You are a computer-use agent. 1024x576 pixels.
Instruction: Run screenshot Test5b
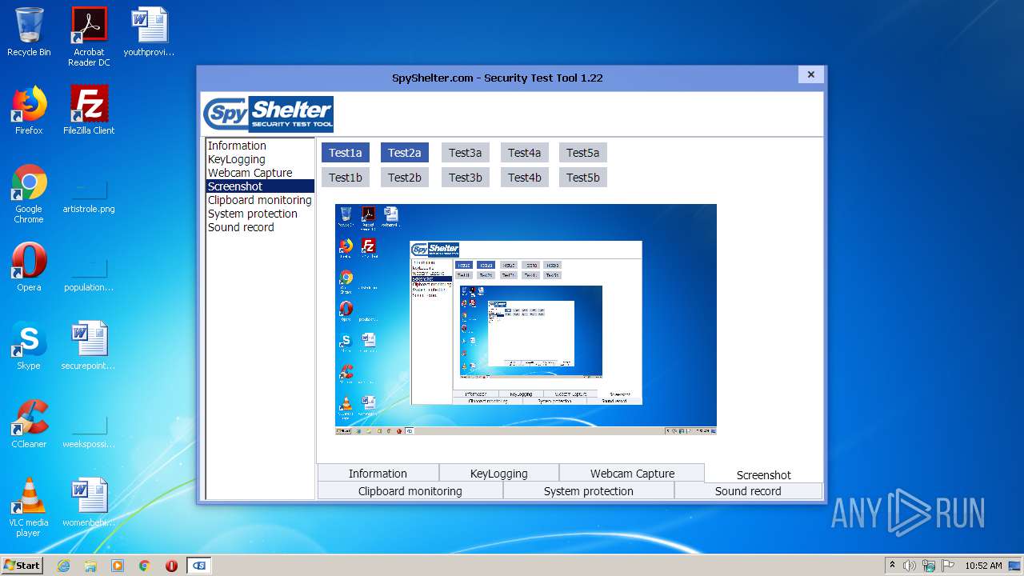point(583,178)
